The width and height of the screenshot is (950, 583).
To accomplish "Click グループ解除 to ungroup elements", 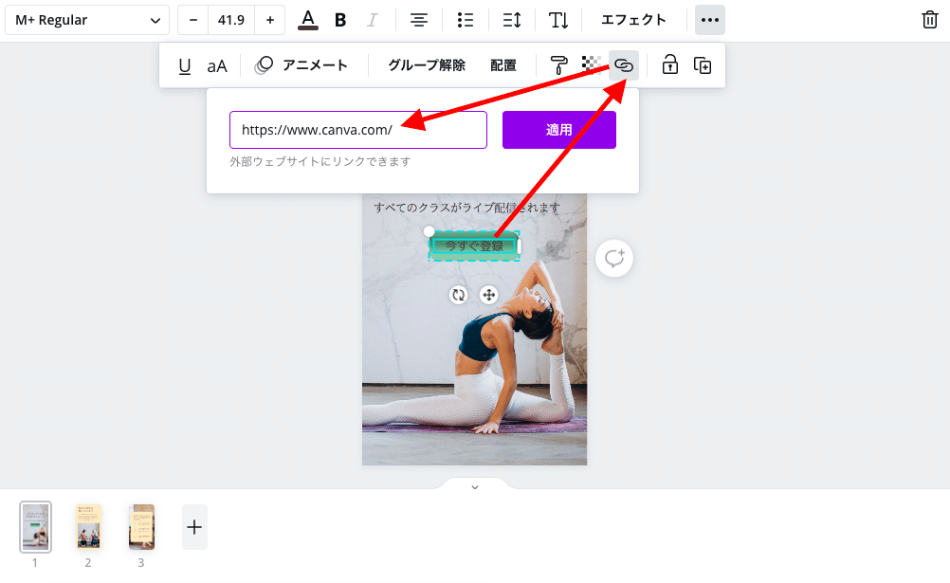I will [x=427, y=65].
